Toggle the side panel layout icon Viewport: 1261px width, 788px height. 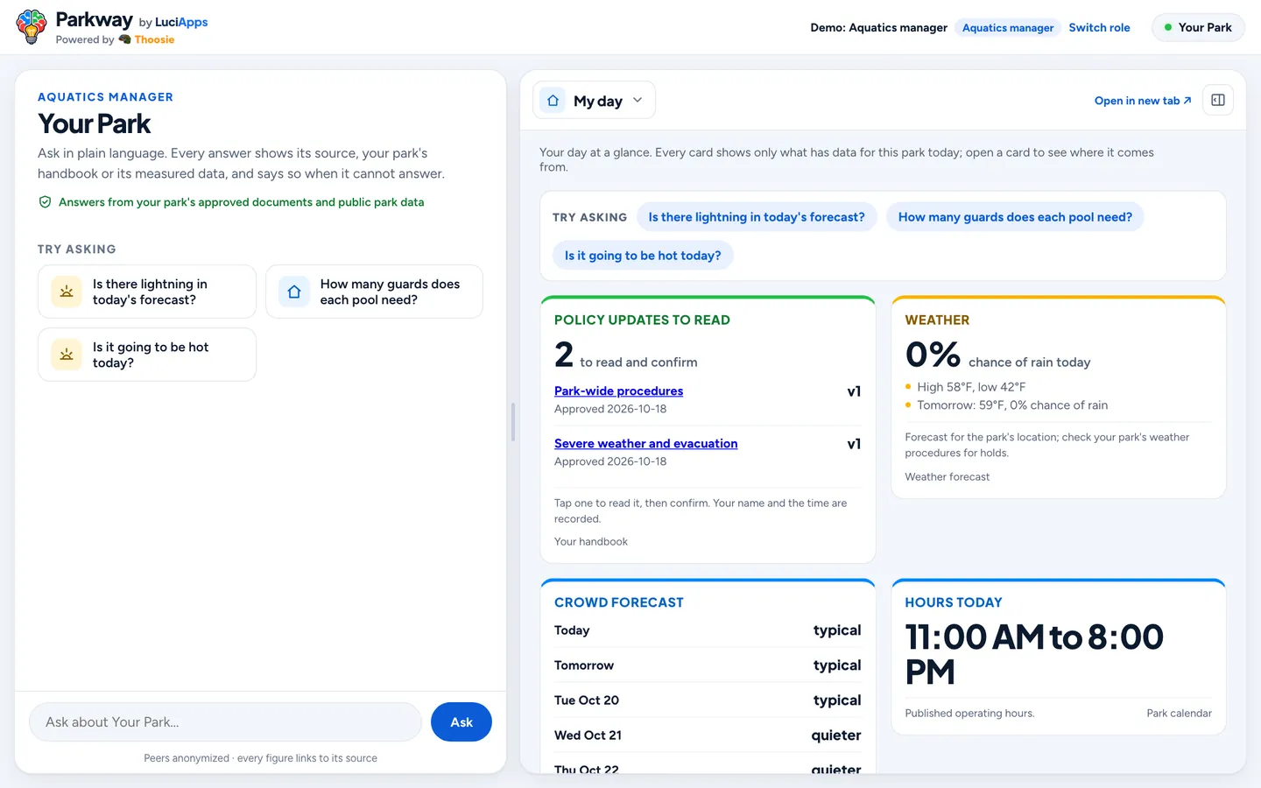point(1218,100)
